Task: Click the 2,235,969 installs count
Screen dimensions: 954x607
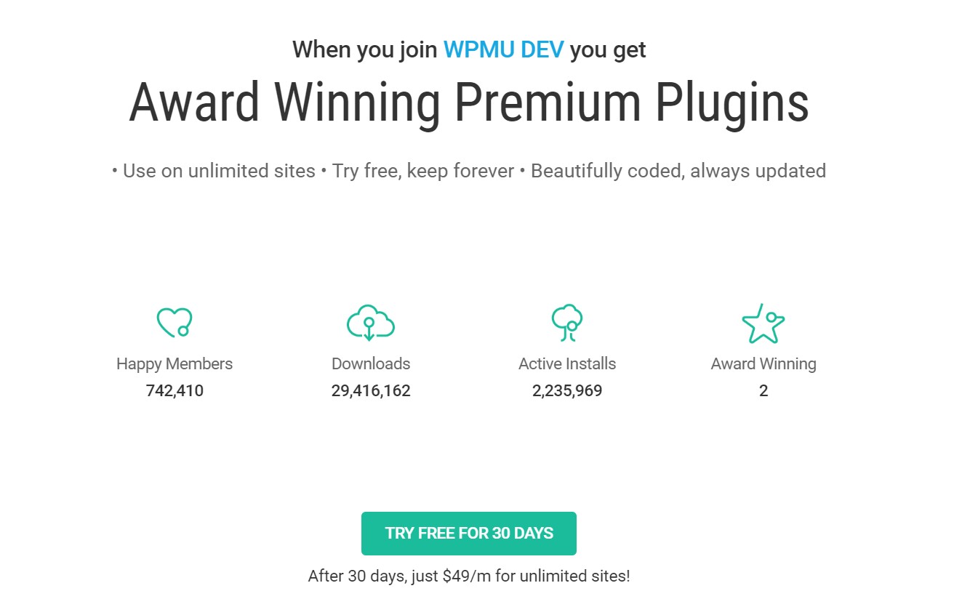Action: click(x=567, y=391)
